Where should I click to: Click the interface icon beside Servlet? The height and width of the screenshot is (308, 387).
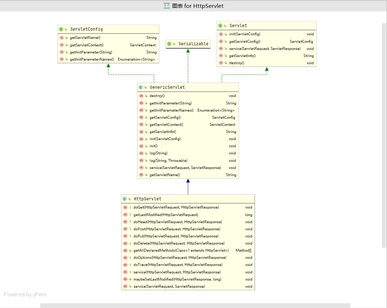tap(221, 25)
